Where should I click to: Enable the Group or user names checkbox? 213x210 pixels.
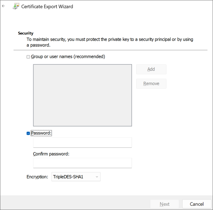pos(28,57)
